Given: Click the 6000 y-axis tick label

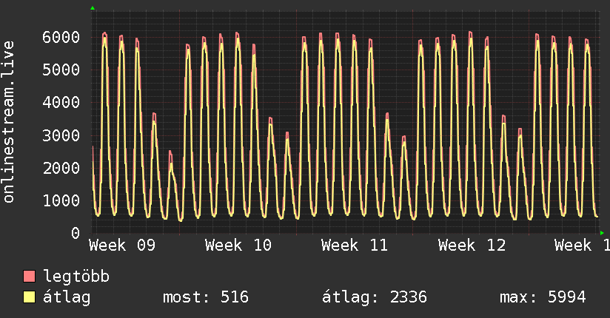Looking at the screenshot, I should point(61,37).
